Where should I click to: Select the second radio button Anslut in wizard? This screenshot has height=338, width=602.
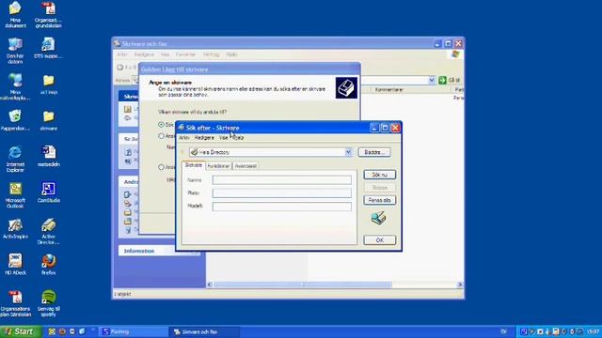click(x=161, y=136)
